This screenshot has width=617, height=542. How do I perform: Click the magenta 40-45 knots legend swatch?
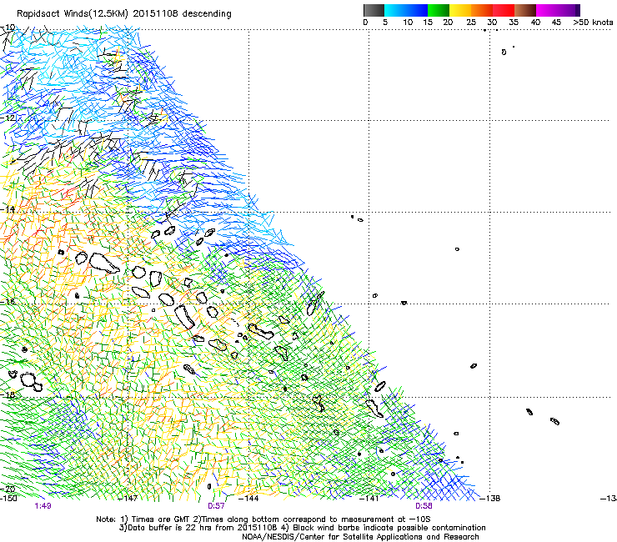pyautogui.click(x=547, y=10)
